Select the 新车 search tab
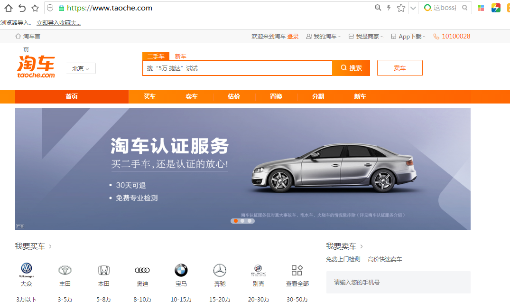The height and width of the screenshot is (302, 510). (x=181, y=57)
